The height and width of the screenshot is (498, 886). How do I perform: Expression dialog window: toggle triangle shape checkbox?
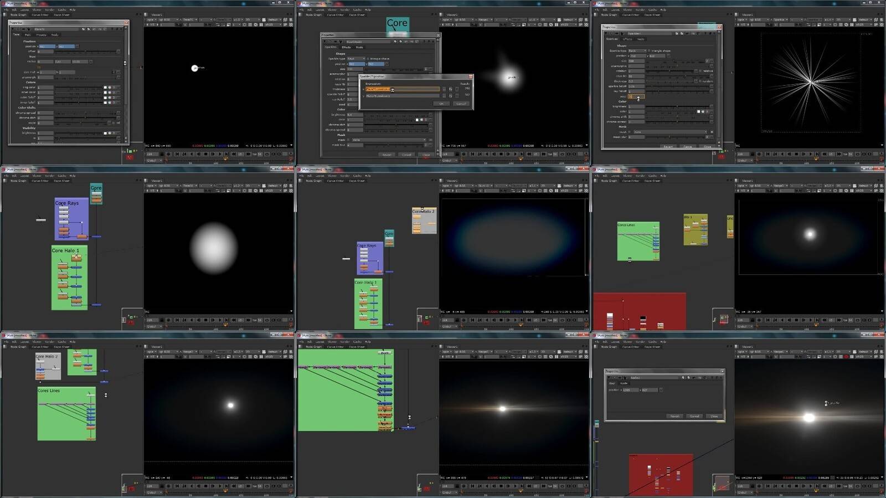pyautogui.click(x=368, y=59)
